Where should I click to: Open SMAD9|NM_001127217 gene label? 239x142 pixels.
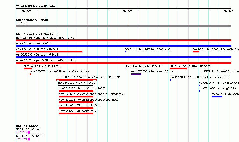[x=31, y=136]
